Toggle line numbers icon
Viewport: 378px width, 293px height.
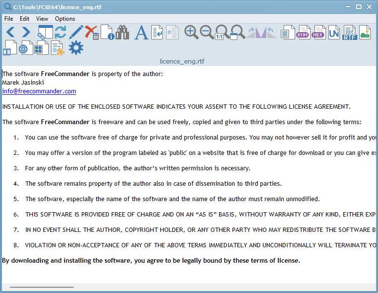click(172, 32)
